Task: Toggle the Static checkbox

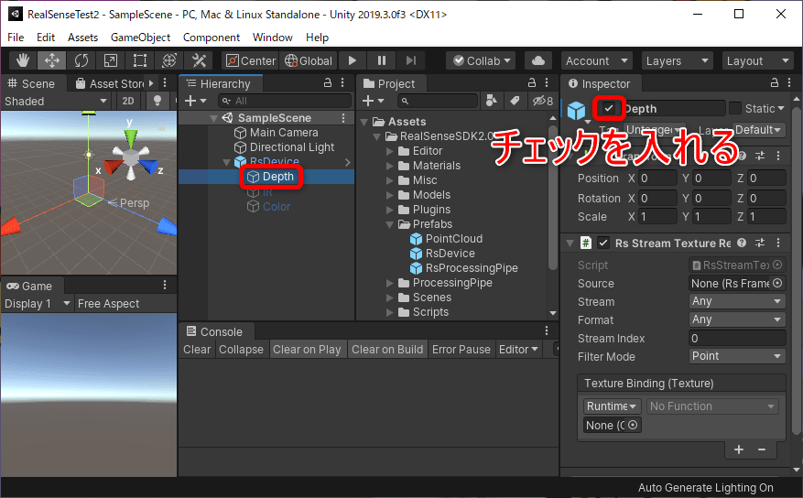Action: [735, 109]
